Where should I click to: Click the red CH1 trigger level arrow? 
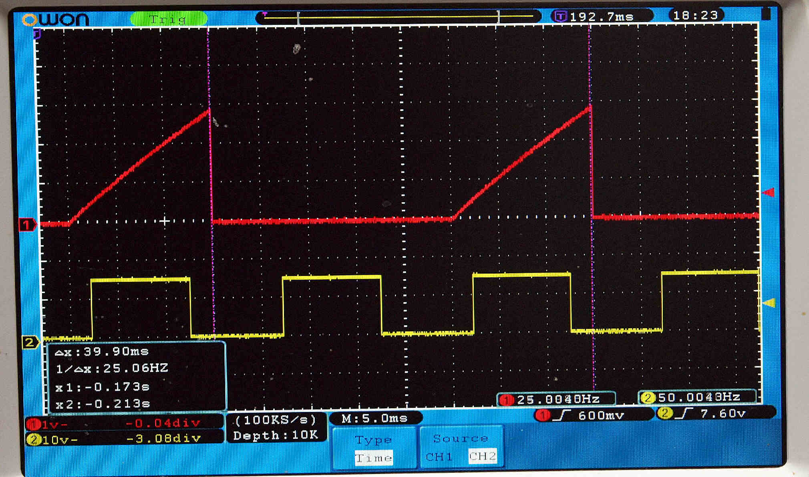pos(768,193)
